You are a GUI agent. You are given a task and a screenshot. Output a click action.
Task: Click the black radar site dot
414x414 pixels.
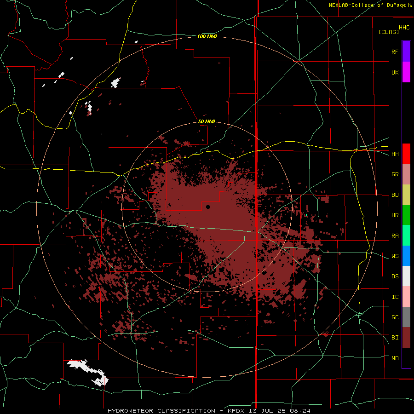click(208, 207)
